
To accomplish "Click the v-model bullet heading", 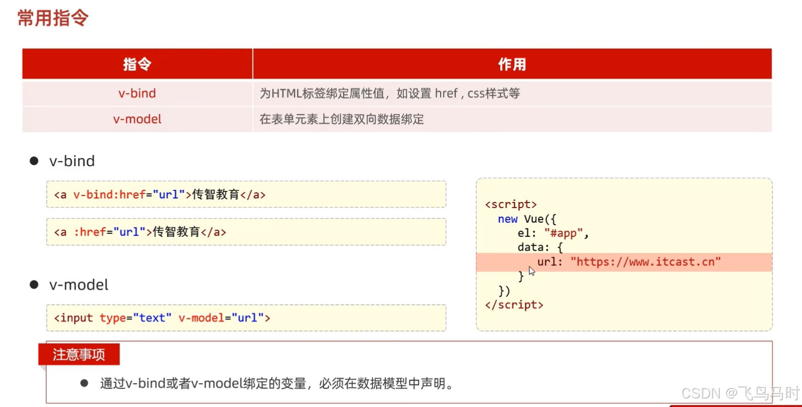I will click(x=78, y=285).
